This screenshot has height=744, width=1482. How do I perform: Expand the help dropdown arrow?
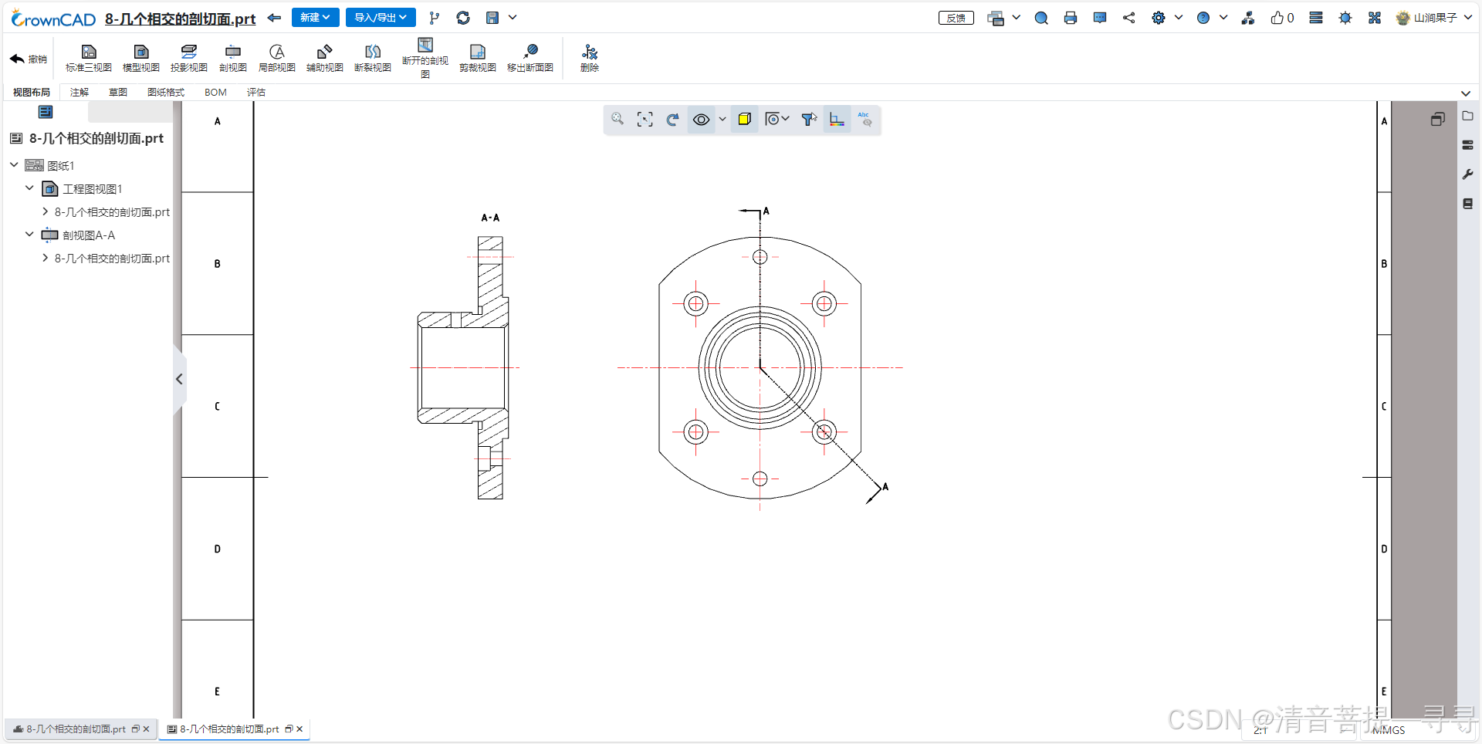click(x=1223, y=18)
